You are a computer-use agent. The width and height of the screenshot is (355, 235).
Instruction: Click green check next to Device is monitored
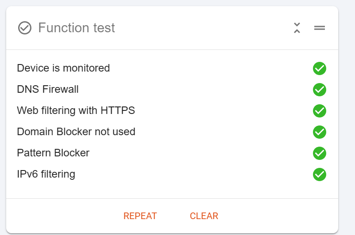coord(320,68)
